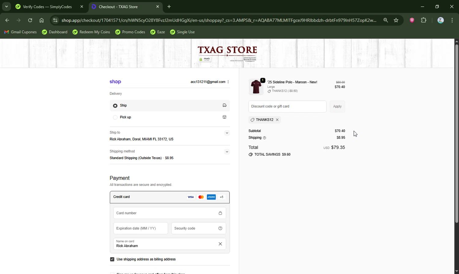Close the Checkout TXAG Store tab

coord(157,6)
